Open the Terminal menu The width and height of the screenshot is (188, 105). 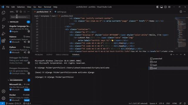pos(47,7)
